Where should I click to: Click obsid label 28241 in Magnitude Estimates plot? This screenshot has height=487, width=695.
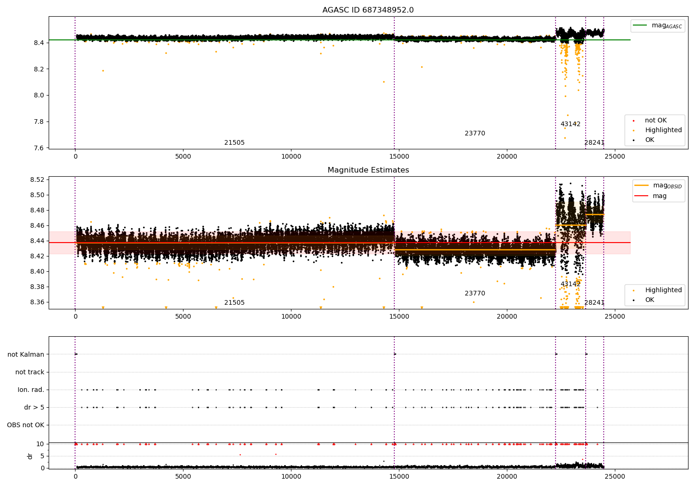[x=594, y=303]
